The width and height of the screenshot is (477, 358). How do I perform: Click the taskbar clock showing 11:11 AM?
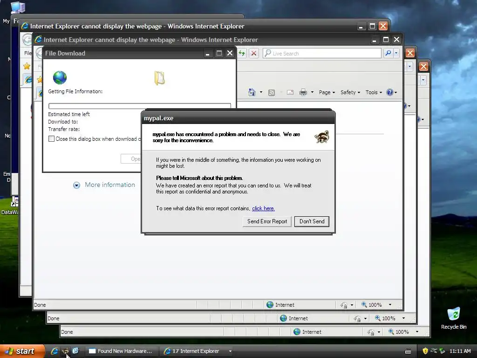click(x=460, y=351)
